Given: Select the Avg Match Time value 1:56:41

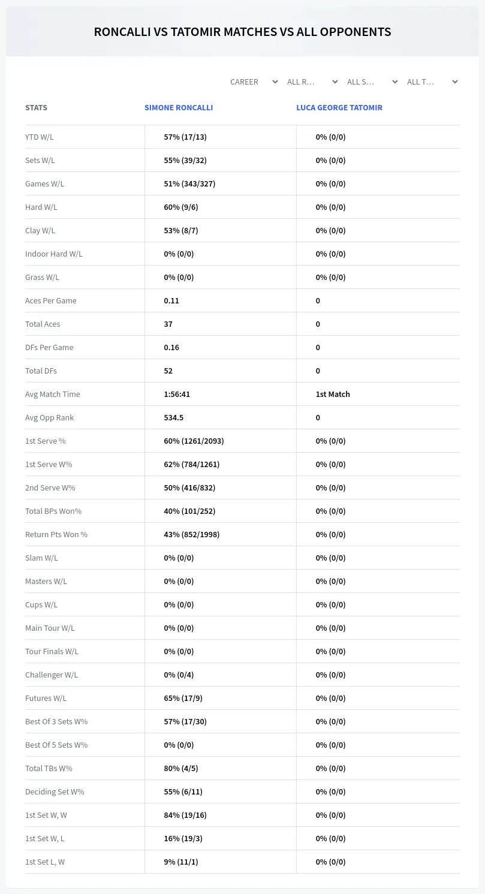Looking at the screenshot, I should [177, 394].
